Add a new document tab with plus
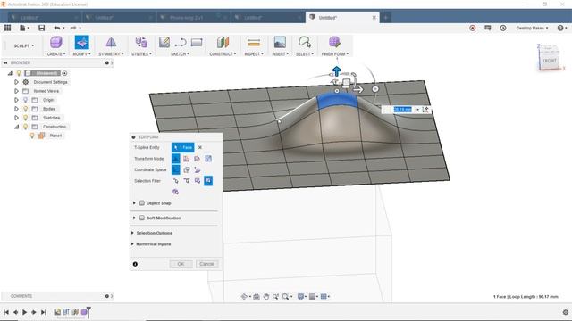572x321 pixels. click(385, 18)
